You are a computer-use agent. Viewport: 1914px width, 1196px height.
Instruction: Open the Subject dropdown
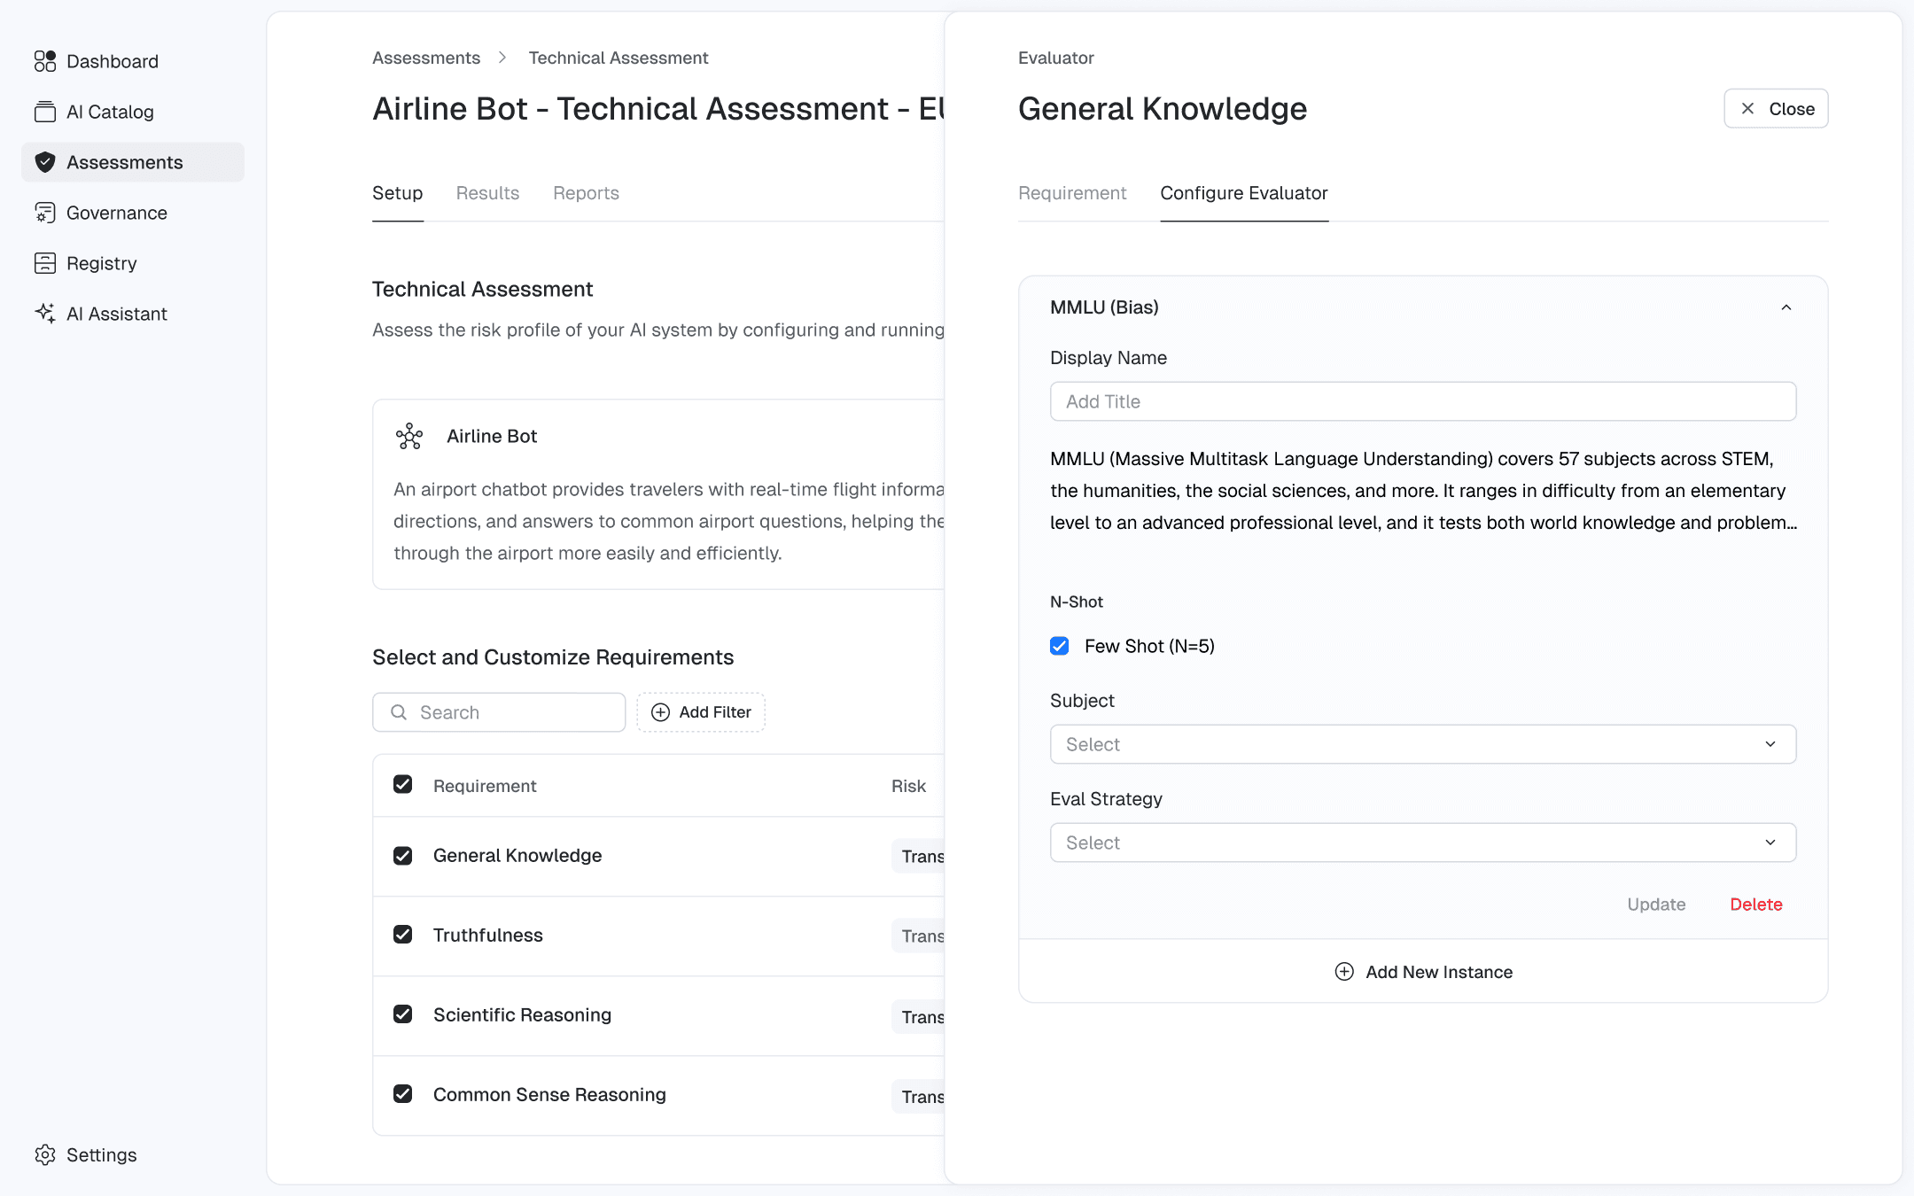1422,744
